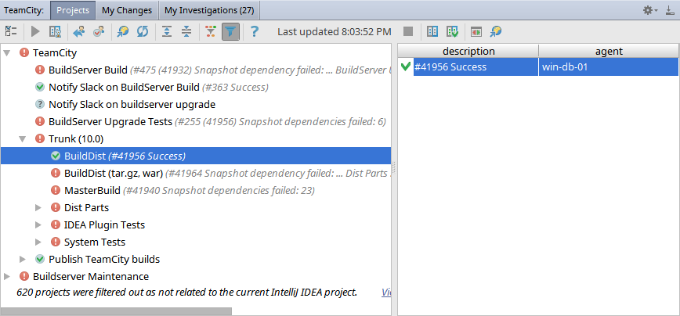The width and height of the screenshot is (680, 316).
Task: Collapse the Trunk (10.0) node
Action: 22,139
